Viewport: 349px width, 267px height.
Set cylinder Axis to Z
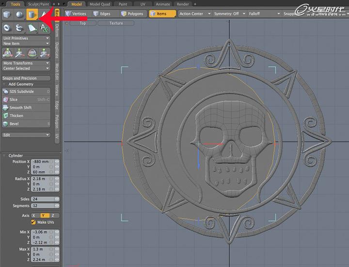pyautogui.click(x=51, y=215)
